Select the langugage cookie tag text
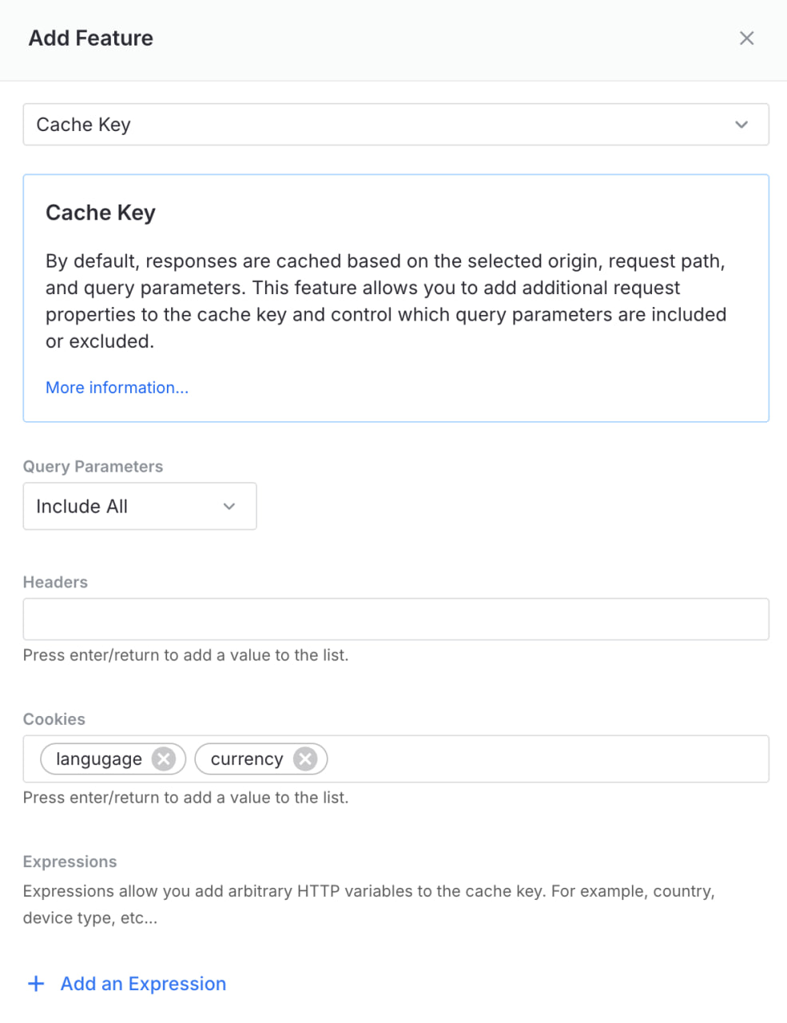This screenshot has width=787, height=1023. click(99, 758)
